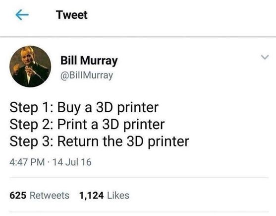Click 3D printer in the Return line
This screenshot has width=276, height=216.
click(158, 142)
